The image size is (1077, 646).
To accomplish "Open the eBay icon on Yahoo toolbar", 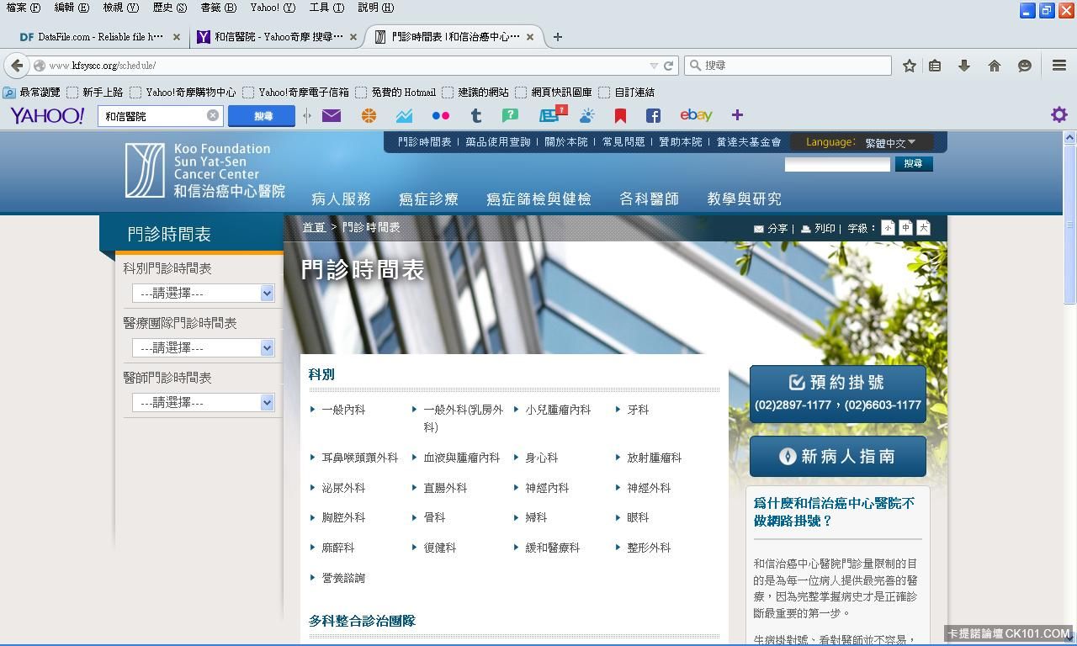I will click(x=696, y=115).
